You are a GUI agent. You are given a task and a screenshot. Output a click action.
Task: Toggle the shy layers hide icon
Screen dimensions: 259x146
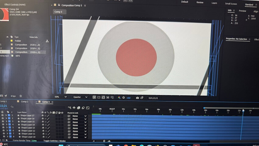pos(74,108)
